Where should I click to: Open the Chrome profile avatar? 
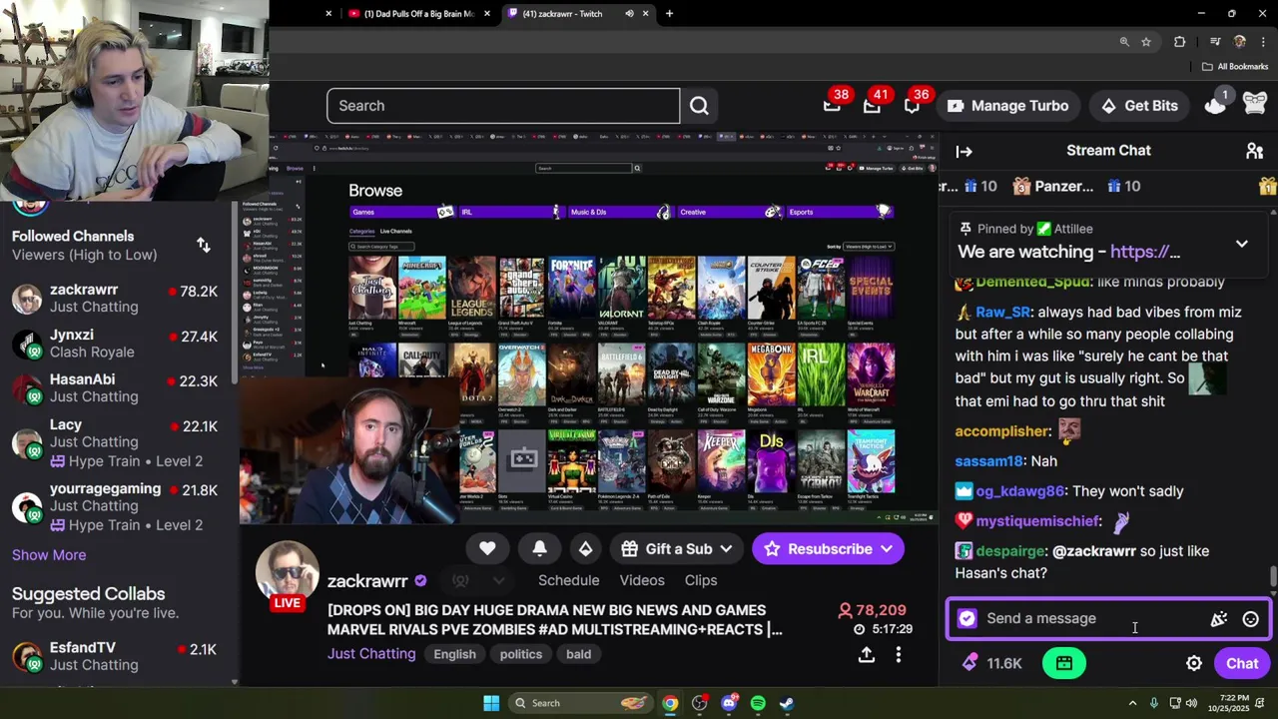pyautogui.click(x=1239, y=42)
